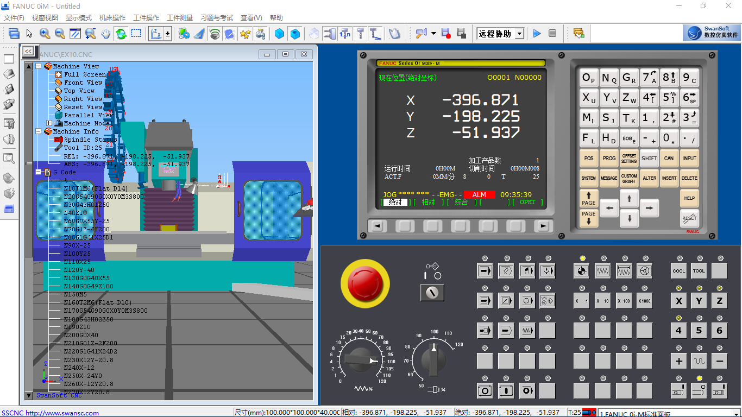Select the pan hand tool
The width and height of the screenshot is (742, 417).
click(105, 34)
